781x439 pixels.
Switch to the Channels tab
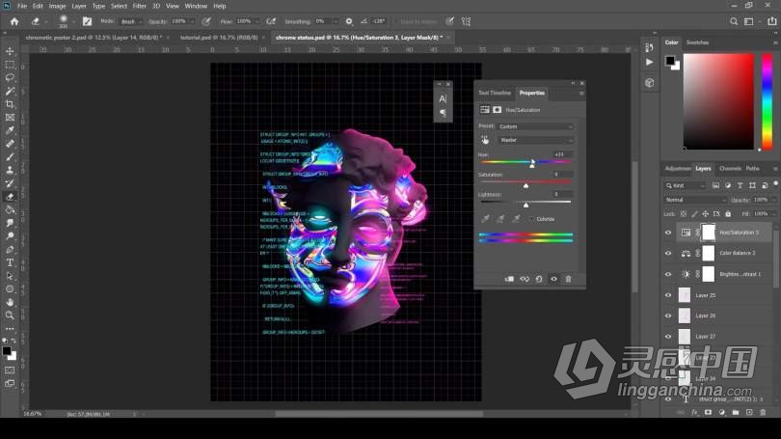click(x=730, y=168)
